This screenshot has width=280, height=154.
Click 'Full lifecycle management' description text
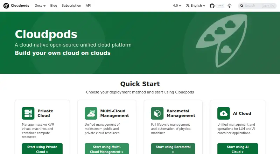coord(171,129)
